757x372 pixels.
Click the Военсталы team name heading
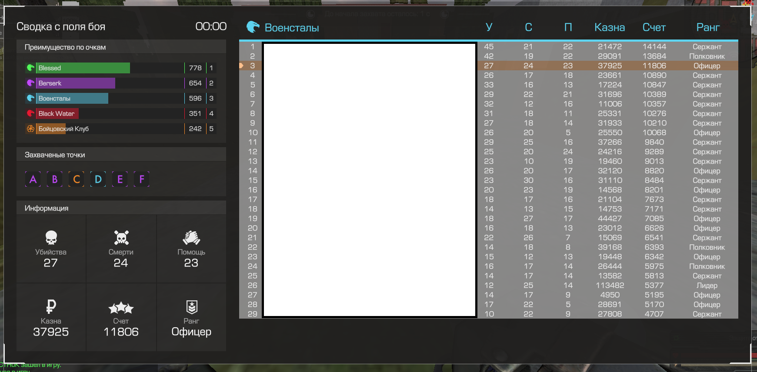click(x=292, y=28)
